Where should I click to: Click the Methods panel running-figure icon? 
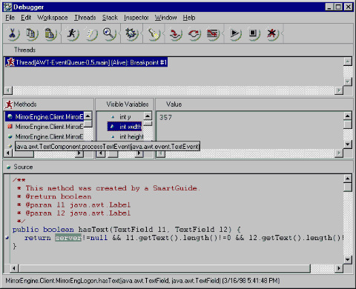9,104
